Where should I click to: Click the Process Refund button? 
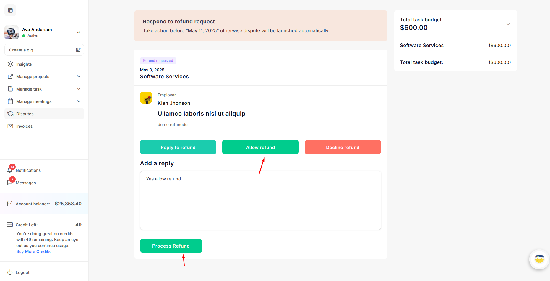pyautogui.click(x=171, y=246)
